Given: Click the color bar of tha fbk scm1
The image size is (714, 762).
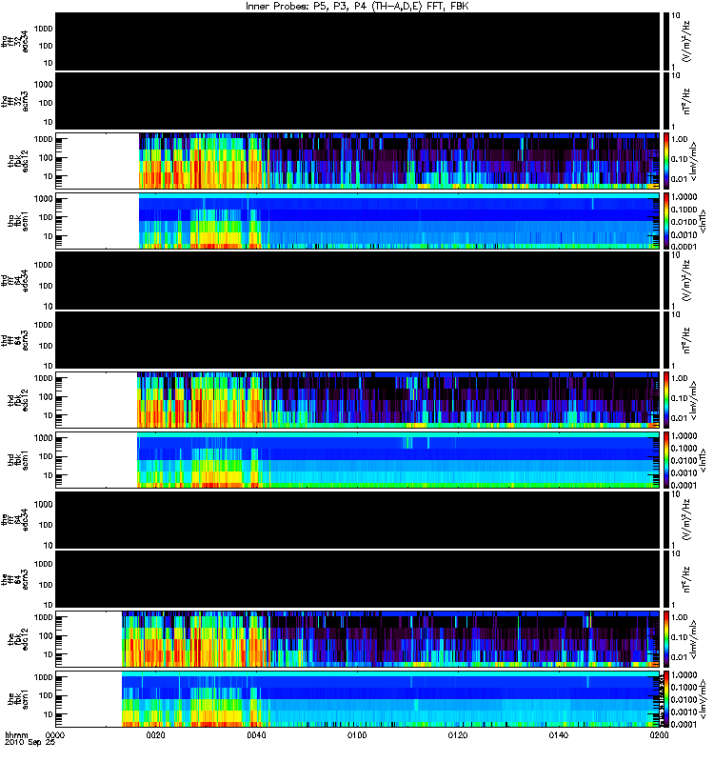Looking at the screenshot, I should coord(665,221).
